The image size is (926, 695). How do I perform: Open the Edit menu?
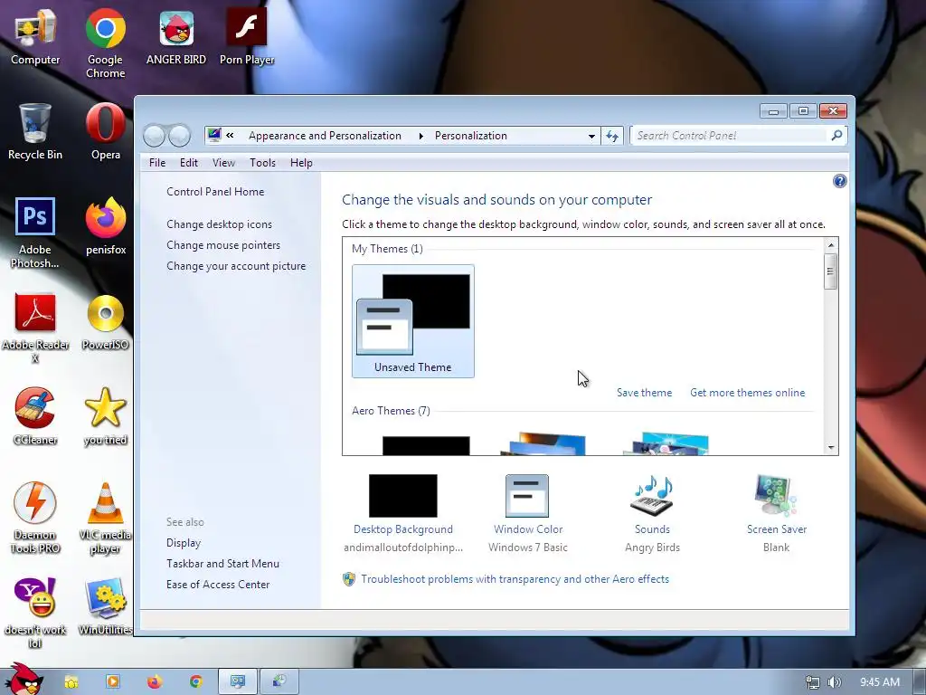point(189,163)
